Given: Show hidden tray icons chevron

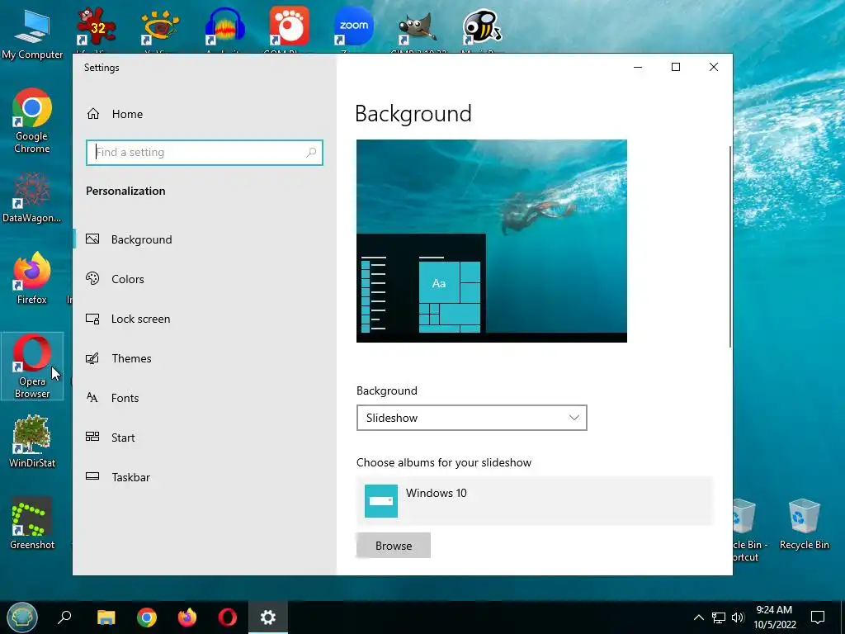Looking at the screenshot, I should [698, 617].
